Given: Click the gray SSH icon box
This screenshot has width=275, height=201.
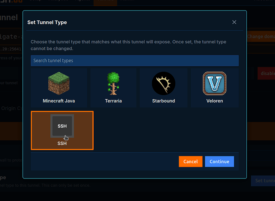Looking at the screenshot, I should (62, 126).
